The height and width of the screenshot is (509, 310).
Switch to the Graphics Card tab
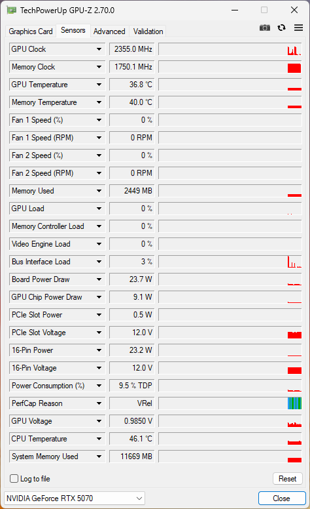tap(31, 31)
